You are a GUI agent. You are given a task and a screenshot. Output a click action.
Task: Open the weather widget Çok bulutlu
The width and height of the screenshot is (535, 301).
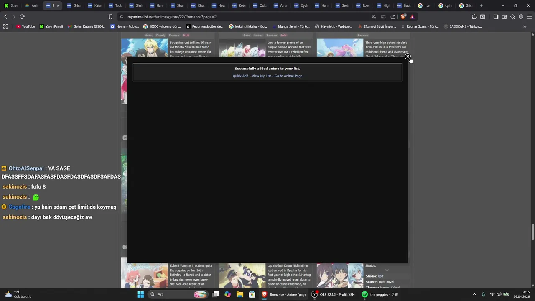[x=19, y=294]
